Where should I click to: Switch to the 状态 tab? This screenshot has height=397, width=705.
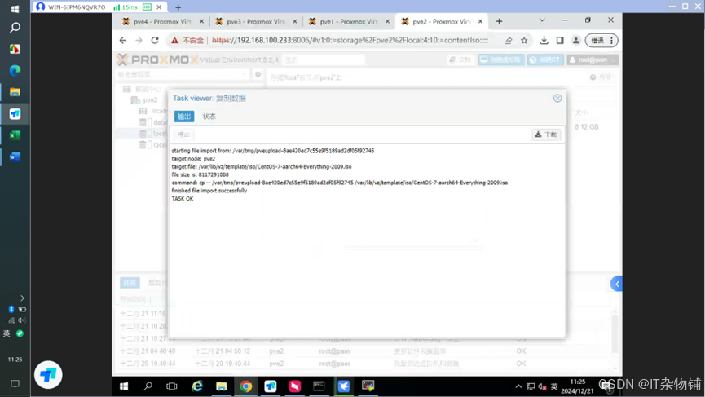click(x=209, y=117)
